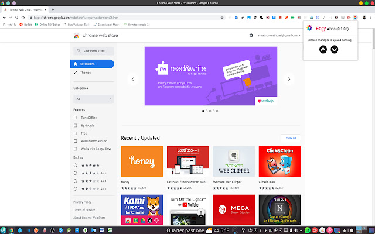Click Edgy session manager down arrow
Viewport: 375px width, 234px height.
point(335,49)
